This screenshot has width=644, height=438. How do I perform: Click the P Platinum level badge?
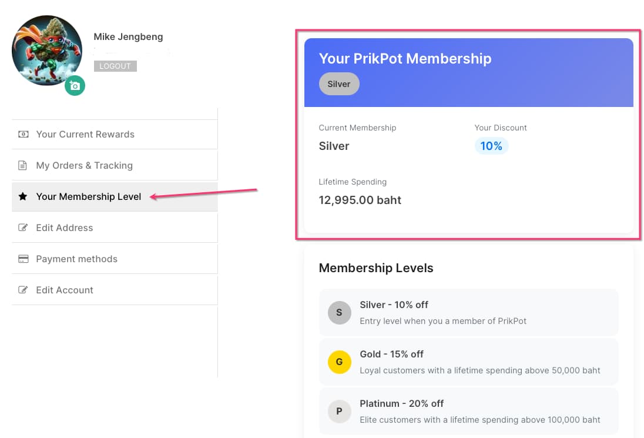(339, 412)
